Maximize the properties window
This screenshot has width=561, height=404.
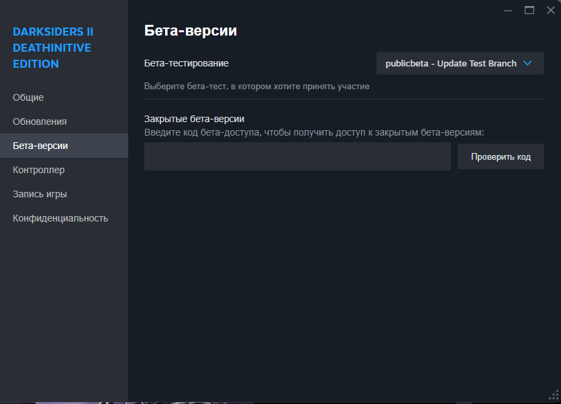click(x=529, y=10)
